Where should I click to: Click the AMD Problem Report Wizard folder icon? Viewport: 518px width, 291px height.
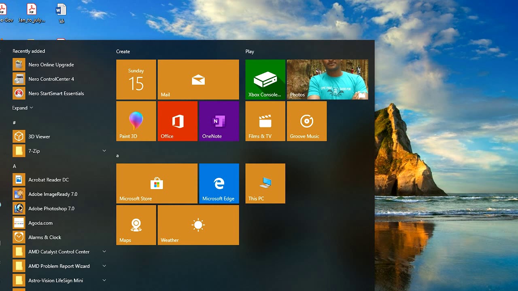coord(19,266)
